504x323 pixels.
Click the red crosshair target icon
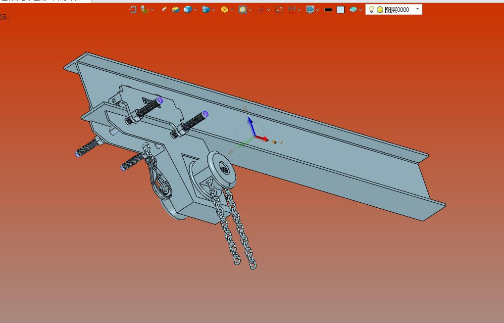coord(261,9)
